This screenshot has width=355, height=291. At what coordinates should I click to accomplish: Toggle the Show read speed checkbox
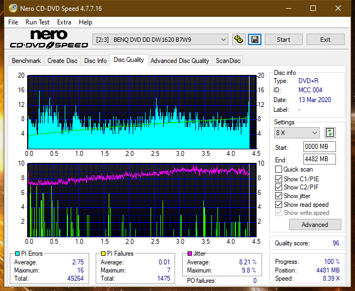pos(278,204)
